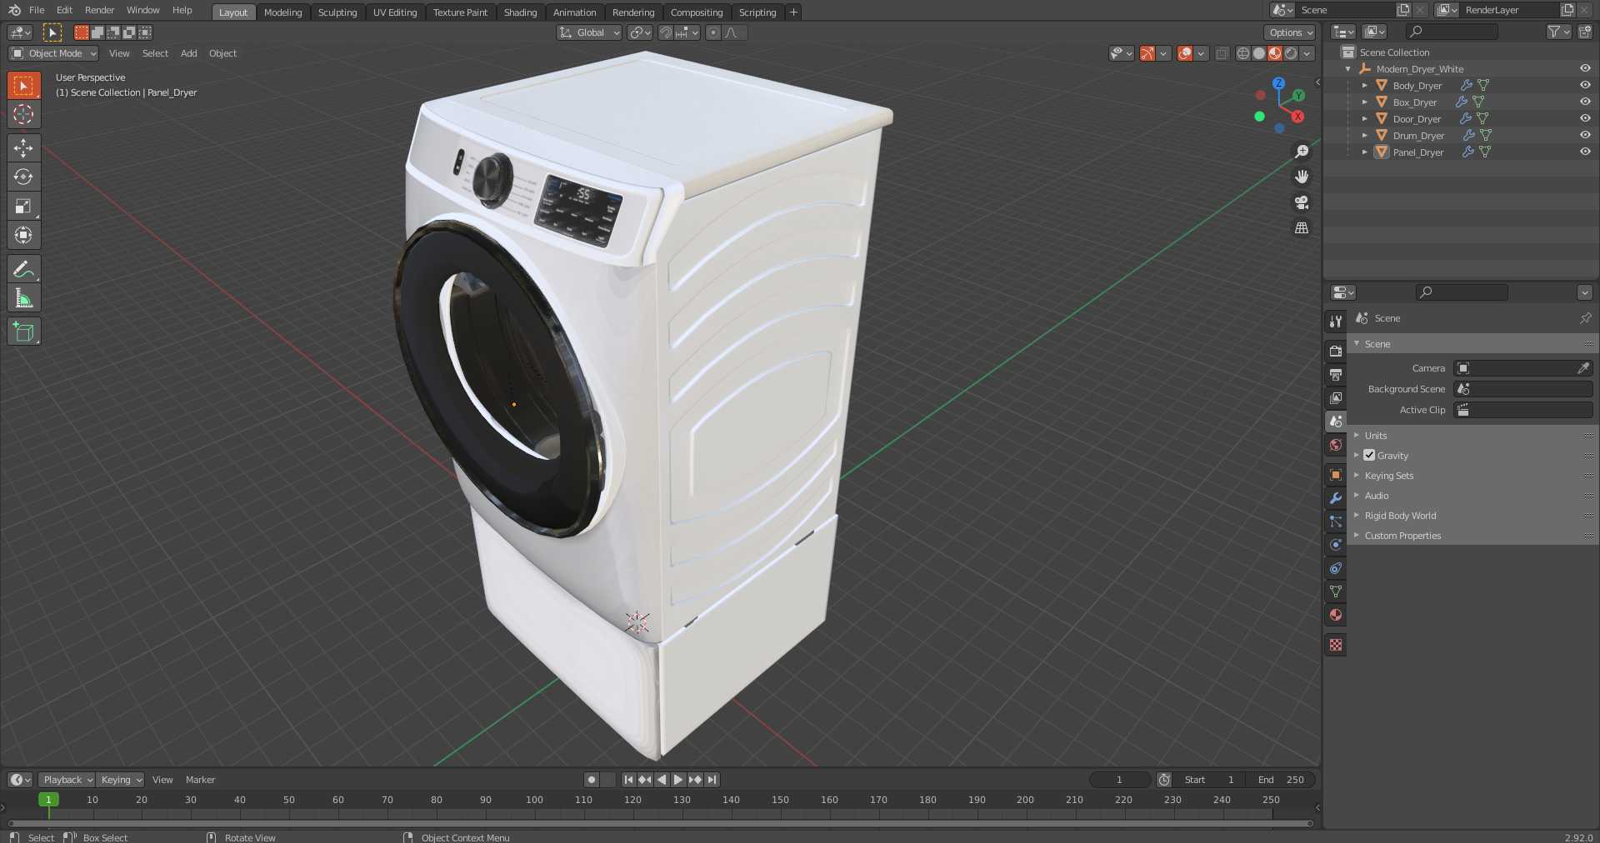Select the Add Cube tool
Image resolution: width=1600 pixels, height=843 pixels.
coord(23,332)
